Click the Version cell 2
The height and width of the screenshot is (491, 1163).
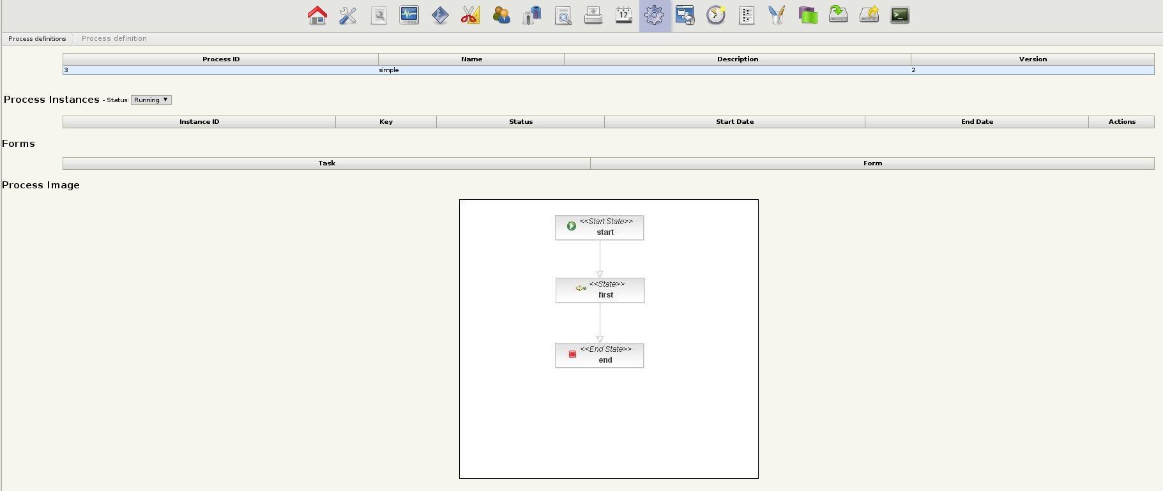click(x=1033, y=70)
